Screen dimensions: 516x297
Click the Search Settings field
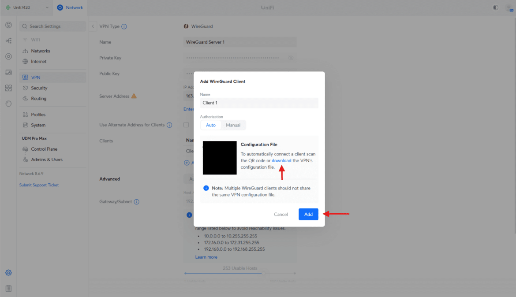tap(52, 26)
